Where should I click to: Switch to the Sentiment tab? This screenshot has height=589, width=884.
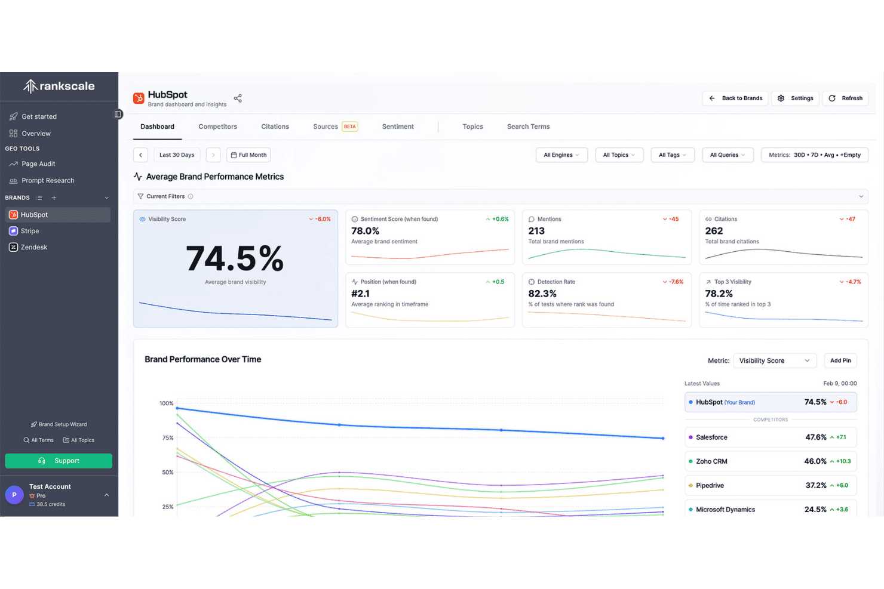(x=398, y=127)
